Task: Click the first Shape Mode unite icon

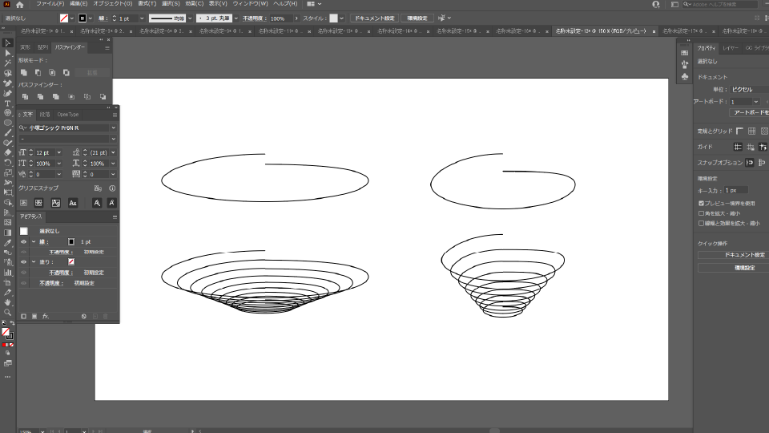Action: (24, 73)
